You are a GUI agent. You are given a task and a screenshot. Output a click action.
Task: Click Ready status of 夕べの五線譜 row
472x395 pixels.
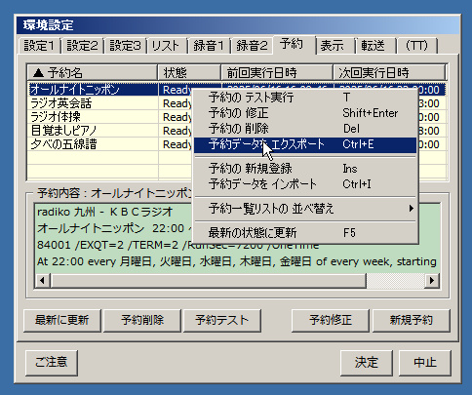click(x=177, y=144)
